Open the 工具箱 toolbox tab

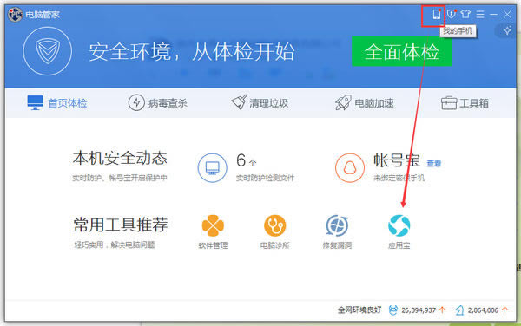[x=465, y=103]
